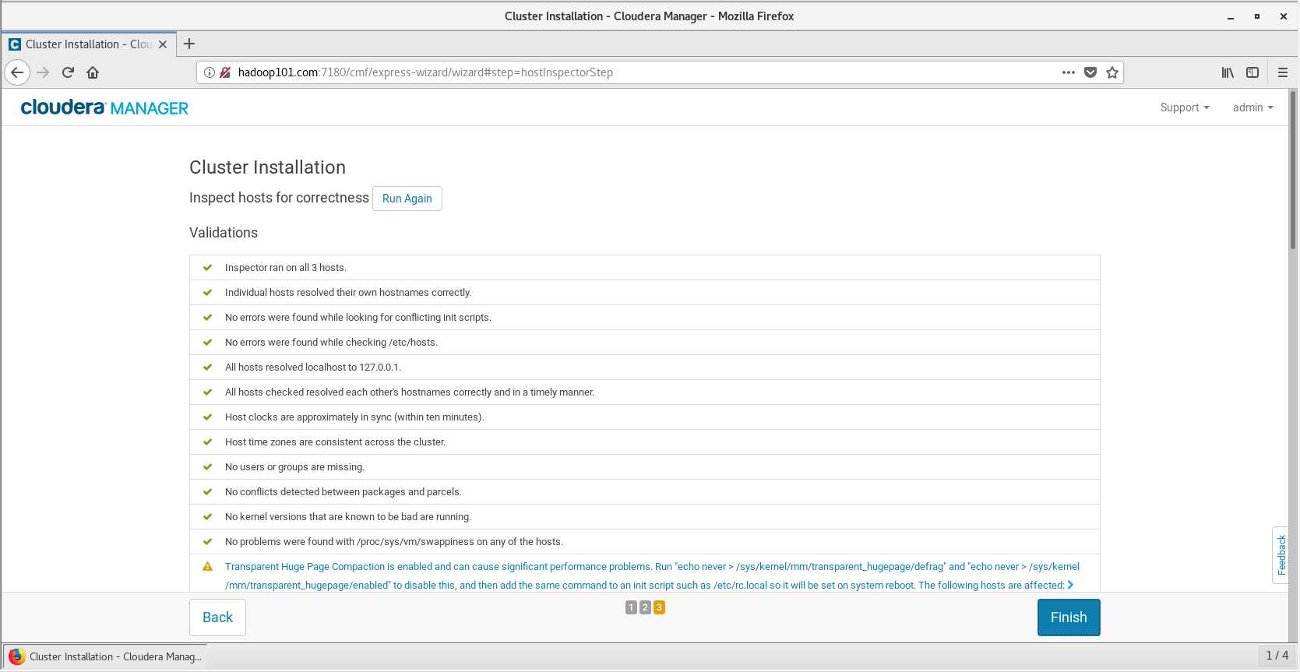Click 'Host time zones are consistent' row

644,442
